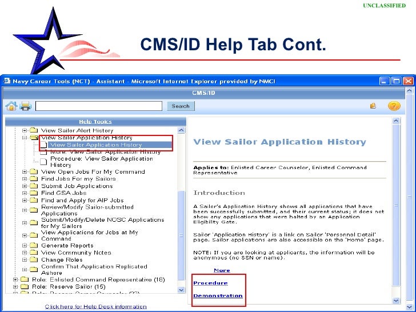Click the Internet Explorer title bar icon
This screenshot has width=416, height=312.
coord(7,81)
